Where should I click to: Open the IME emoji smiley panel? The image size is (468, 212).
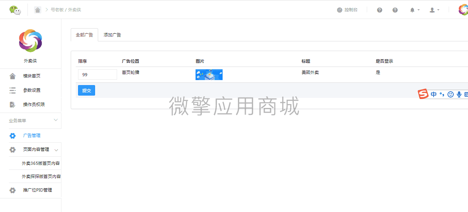pyautogui.click(x=450, y=94)
